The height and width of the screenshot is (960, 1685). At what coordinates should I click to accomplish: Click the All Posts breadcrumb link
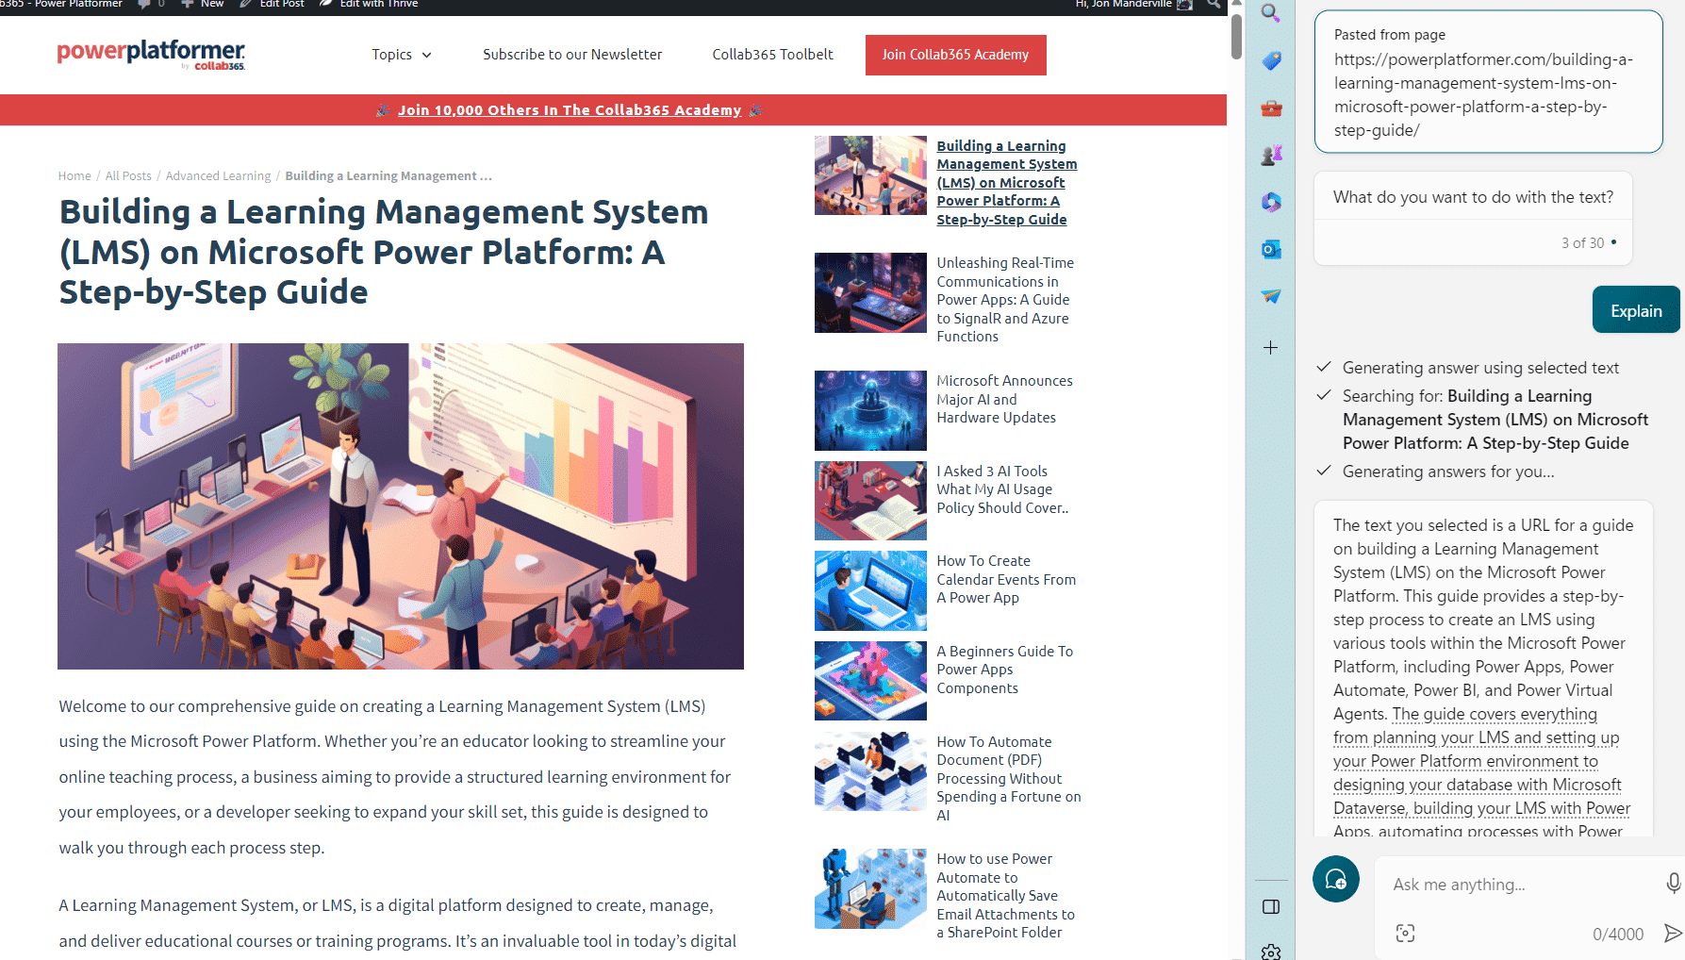128,176
